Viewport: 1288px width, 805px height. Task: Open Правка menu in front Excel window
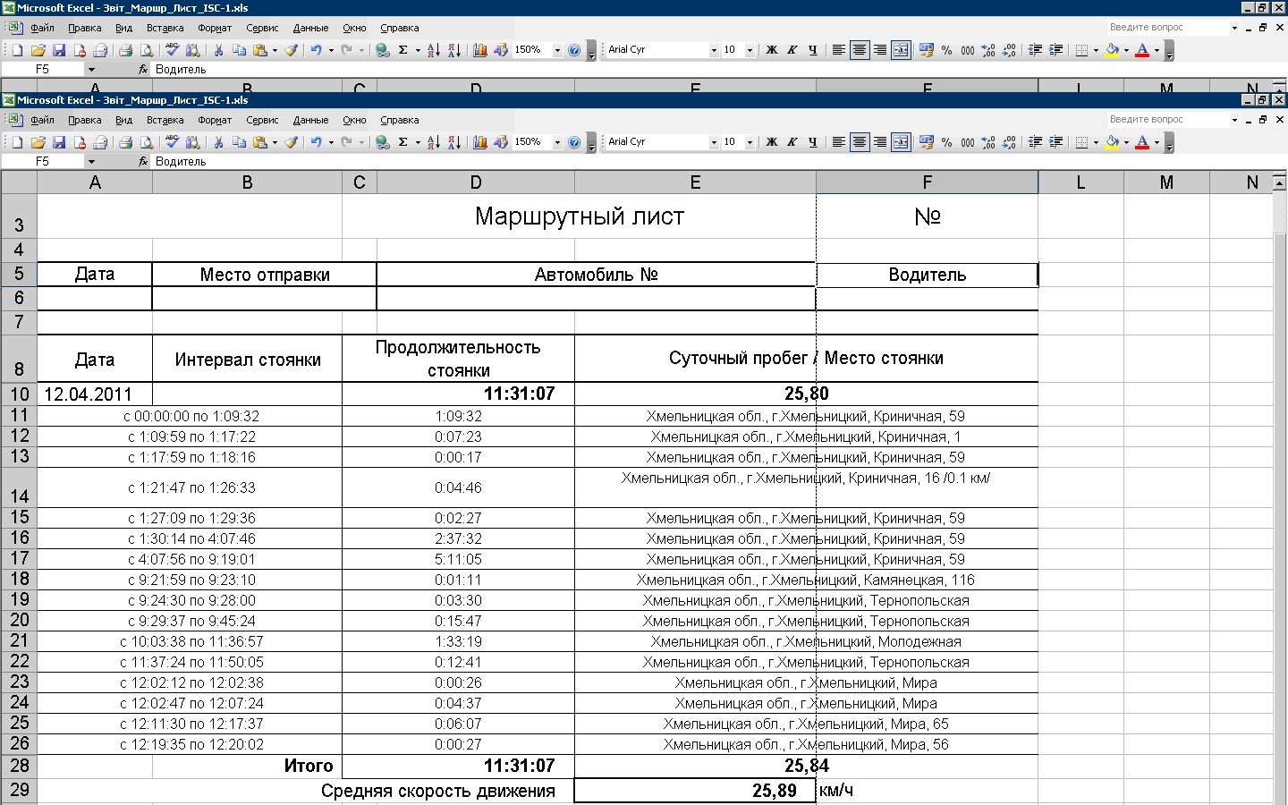tap(84, 120)
